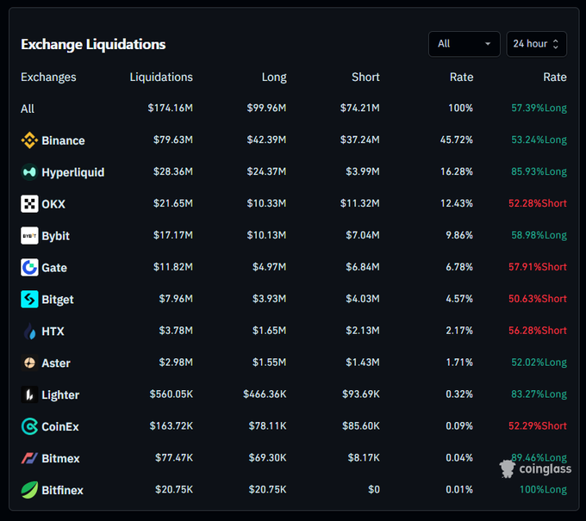Click Bitfinex rate 100%Long

[x=543, y=489]
